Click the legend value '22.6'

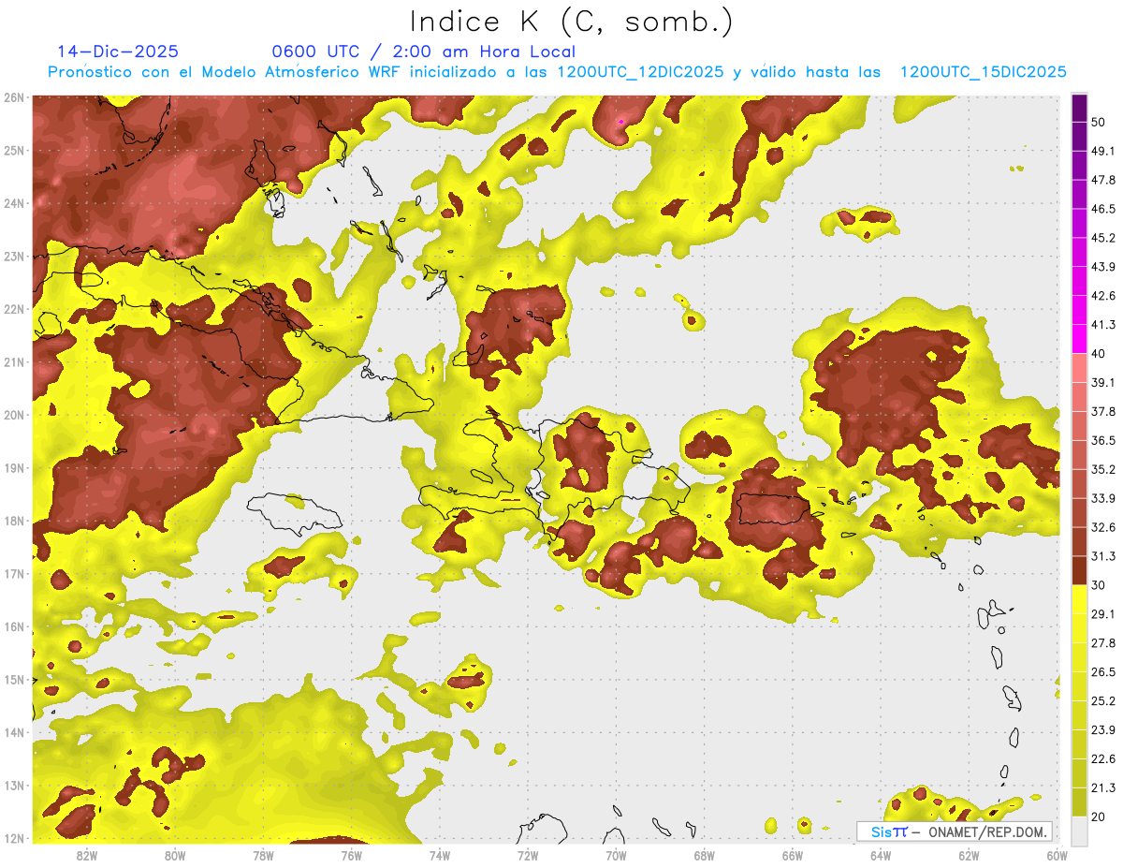tap(1103, 758)
